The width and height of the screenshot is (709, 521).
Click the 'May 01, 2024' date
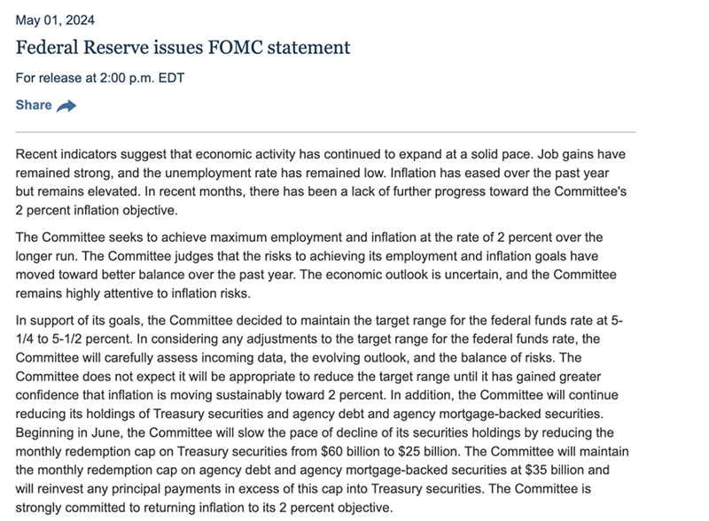[55, 20]
